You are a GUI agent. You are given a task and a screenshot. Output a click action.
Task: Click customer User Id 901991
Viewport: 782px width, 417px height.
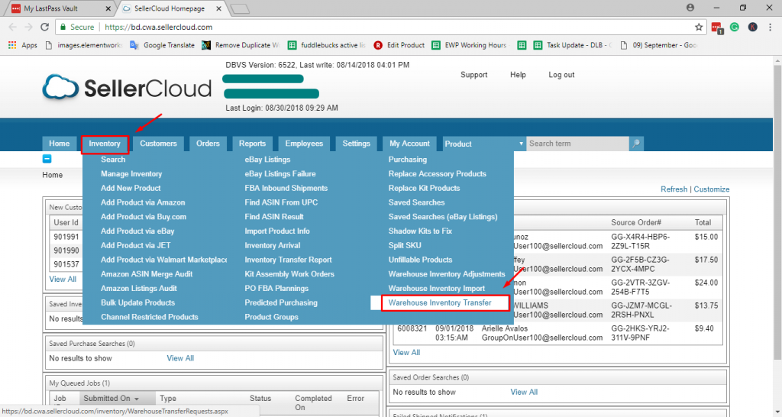tap(66, 237)
